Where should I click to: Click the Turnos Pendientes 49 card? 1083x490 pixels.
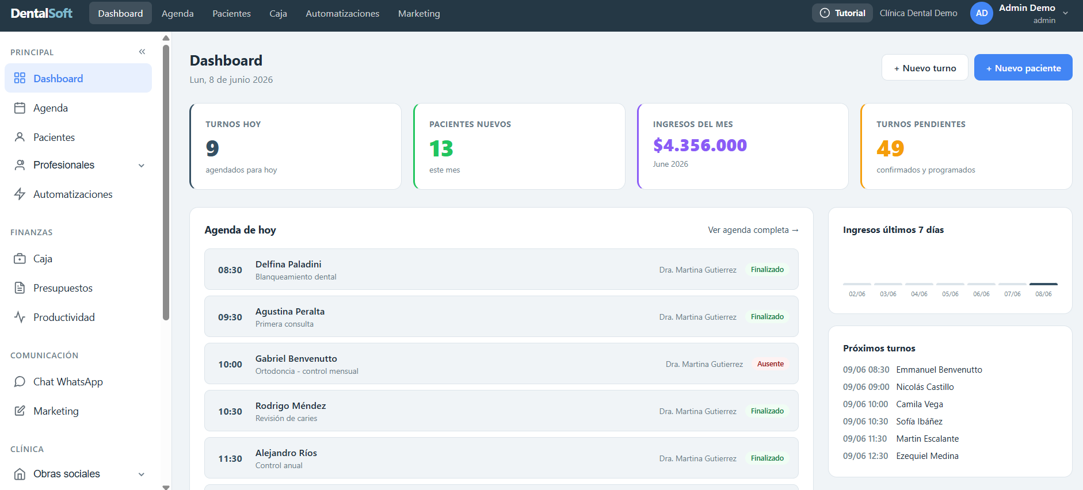[x=966, y=146]
